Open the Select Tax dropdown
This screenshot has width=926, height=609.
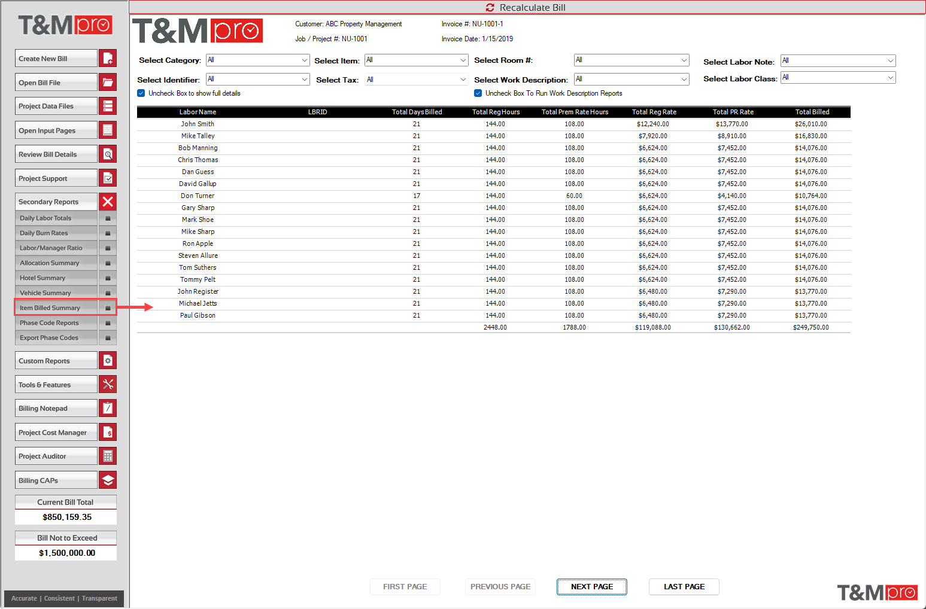pyautogui.click(x=416, y=80)
